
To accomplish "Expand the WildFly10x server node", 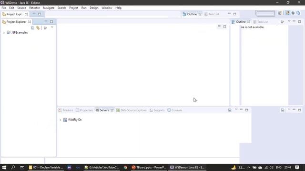I will pyautogui.click(x=61, y=120).
